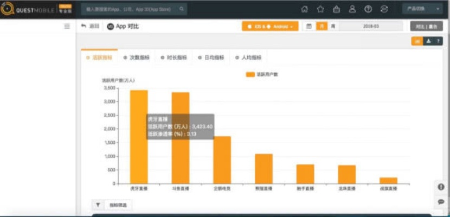Open favorites via the star icon
The height and width of the screenshot is (217, 450).
(320, 9)
